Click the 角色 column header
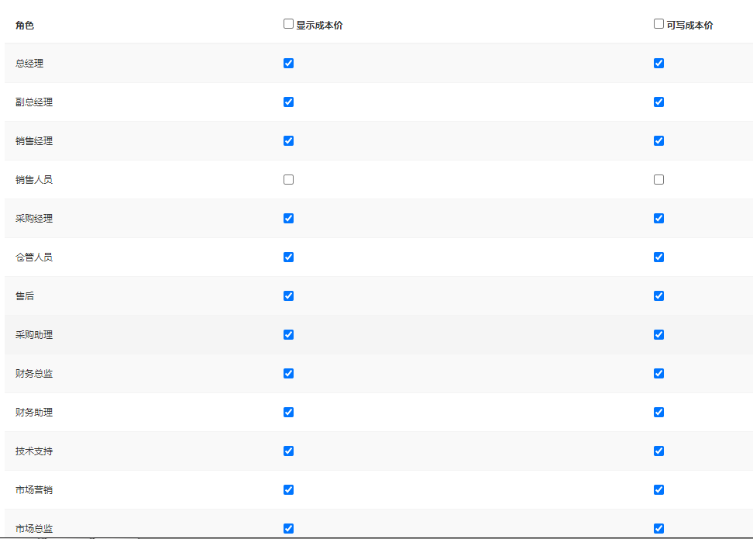753x539 pixels. click(25, 26)
